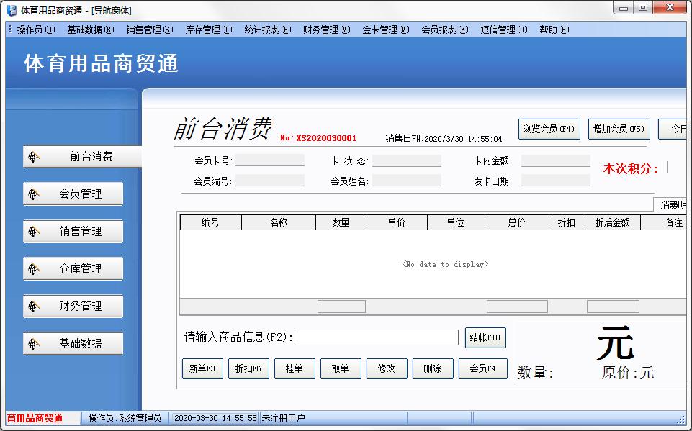
Task: Sort by the 单位 column header
Action: (456, 223)
